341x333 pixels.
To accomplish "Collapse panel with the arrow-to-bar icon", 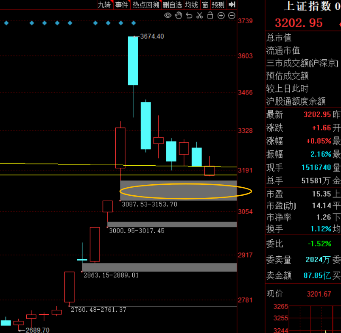I will (232, 5).
